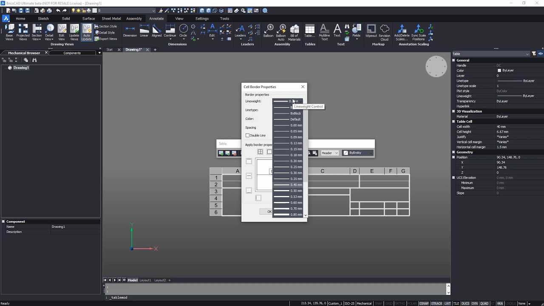544x306 pixels.
Task: Select the Aligned dimension tool
Action: point(156,31)
